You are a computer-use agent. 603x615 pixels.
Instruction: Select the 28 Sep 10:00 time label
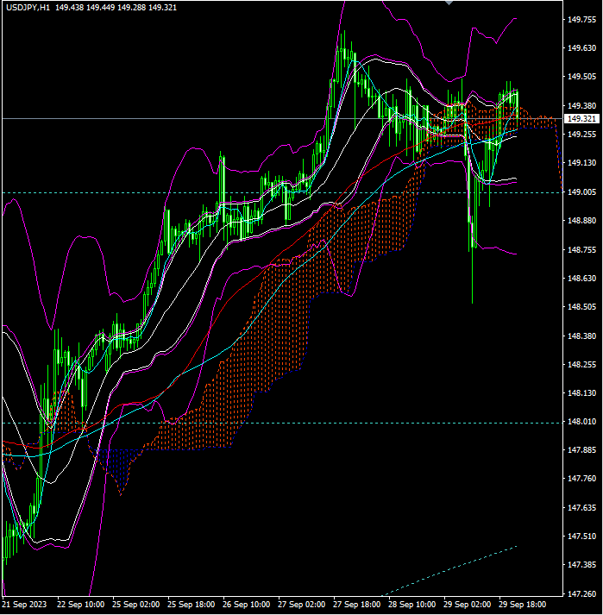tap(412, 605)
